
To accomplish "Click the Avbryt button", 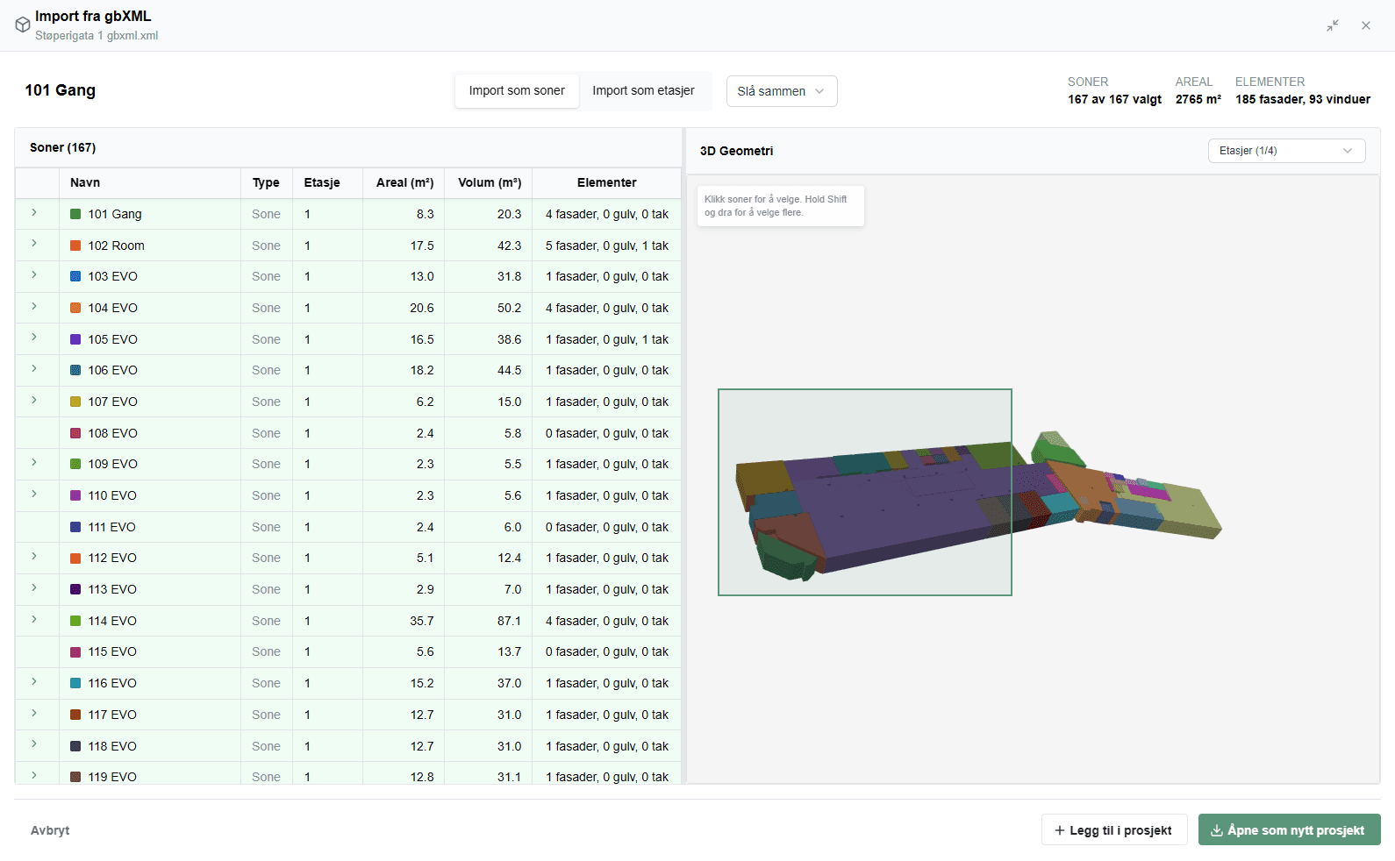I will click(x=50, y=830).
